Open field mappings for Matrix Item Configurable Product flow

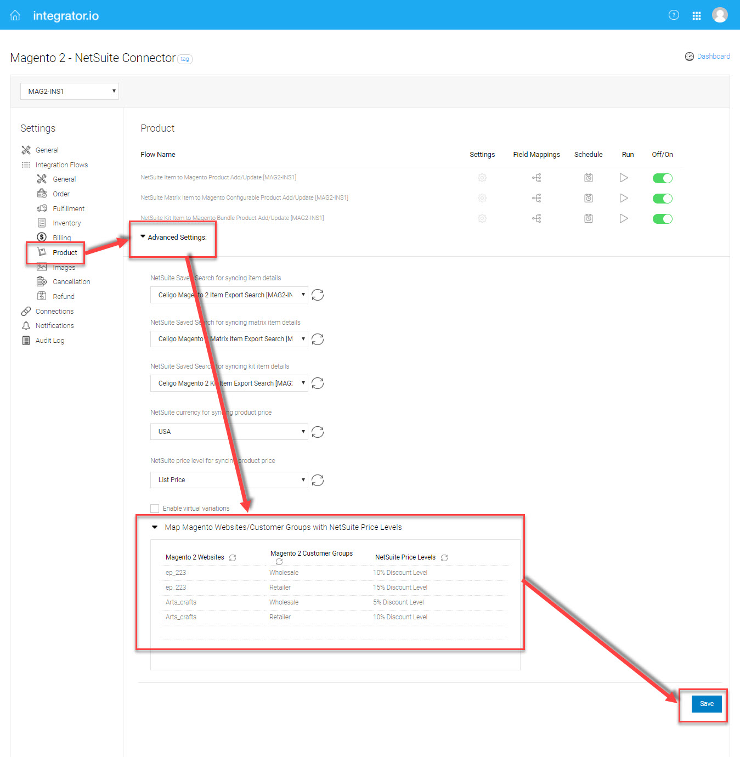(x=536, y=198)
